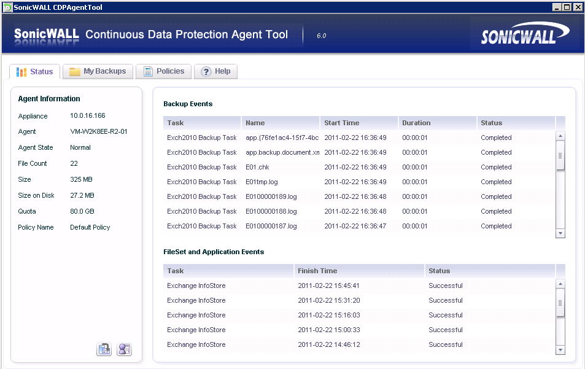Select the E0100000188.log backup event
Image resolution: width=585 pixels, height=369 pixels.
coord(359,211)
